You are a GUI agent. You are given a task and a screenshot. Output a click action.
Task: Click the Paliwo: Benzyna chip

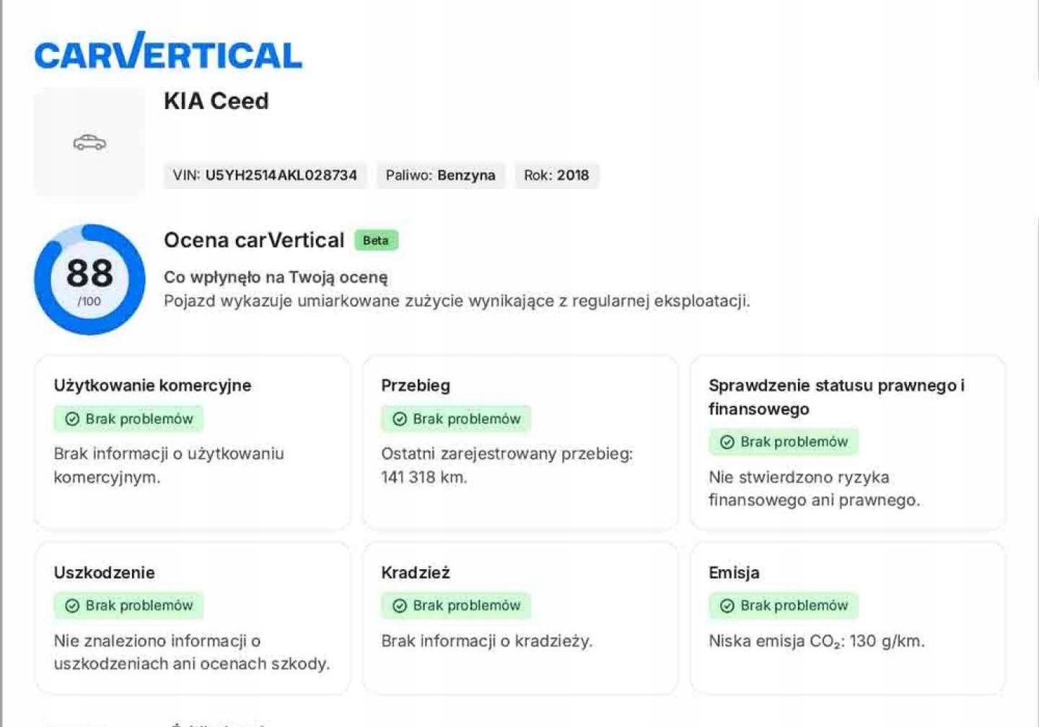440,175
